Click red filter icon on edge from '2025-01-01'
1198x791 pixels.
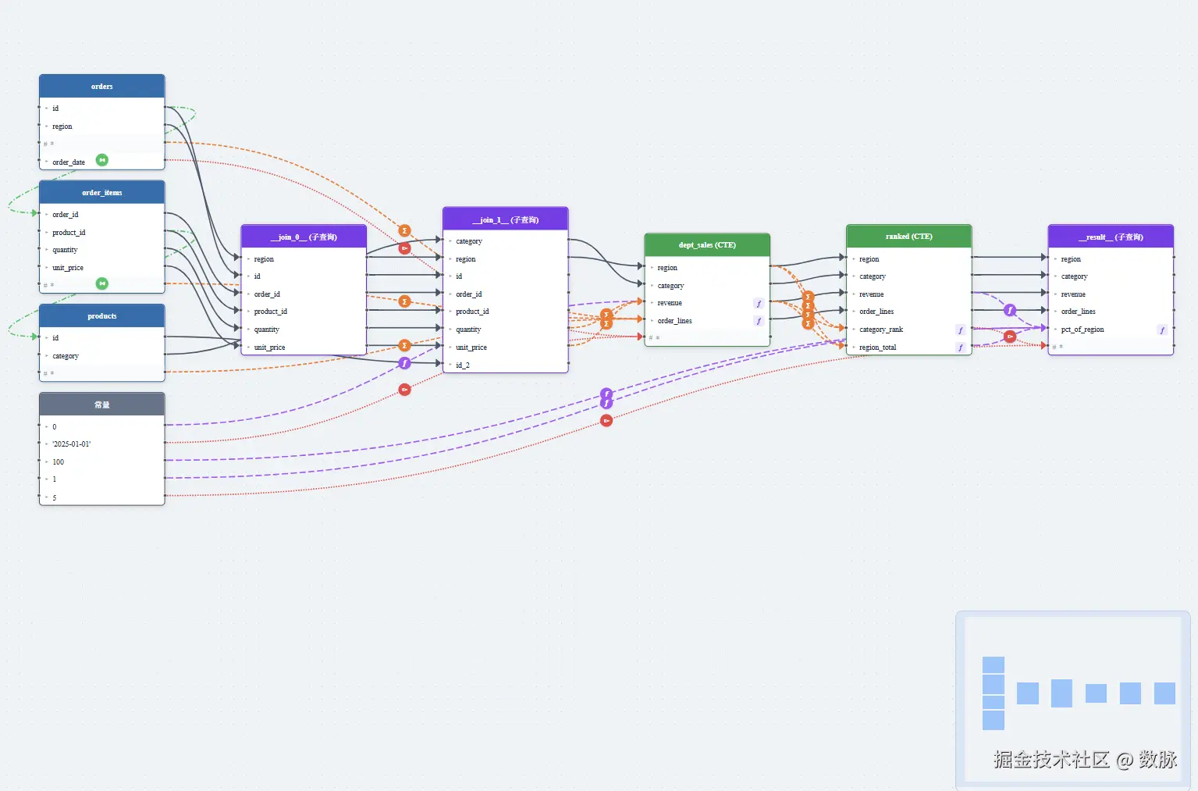[x=404, y=390]
